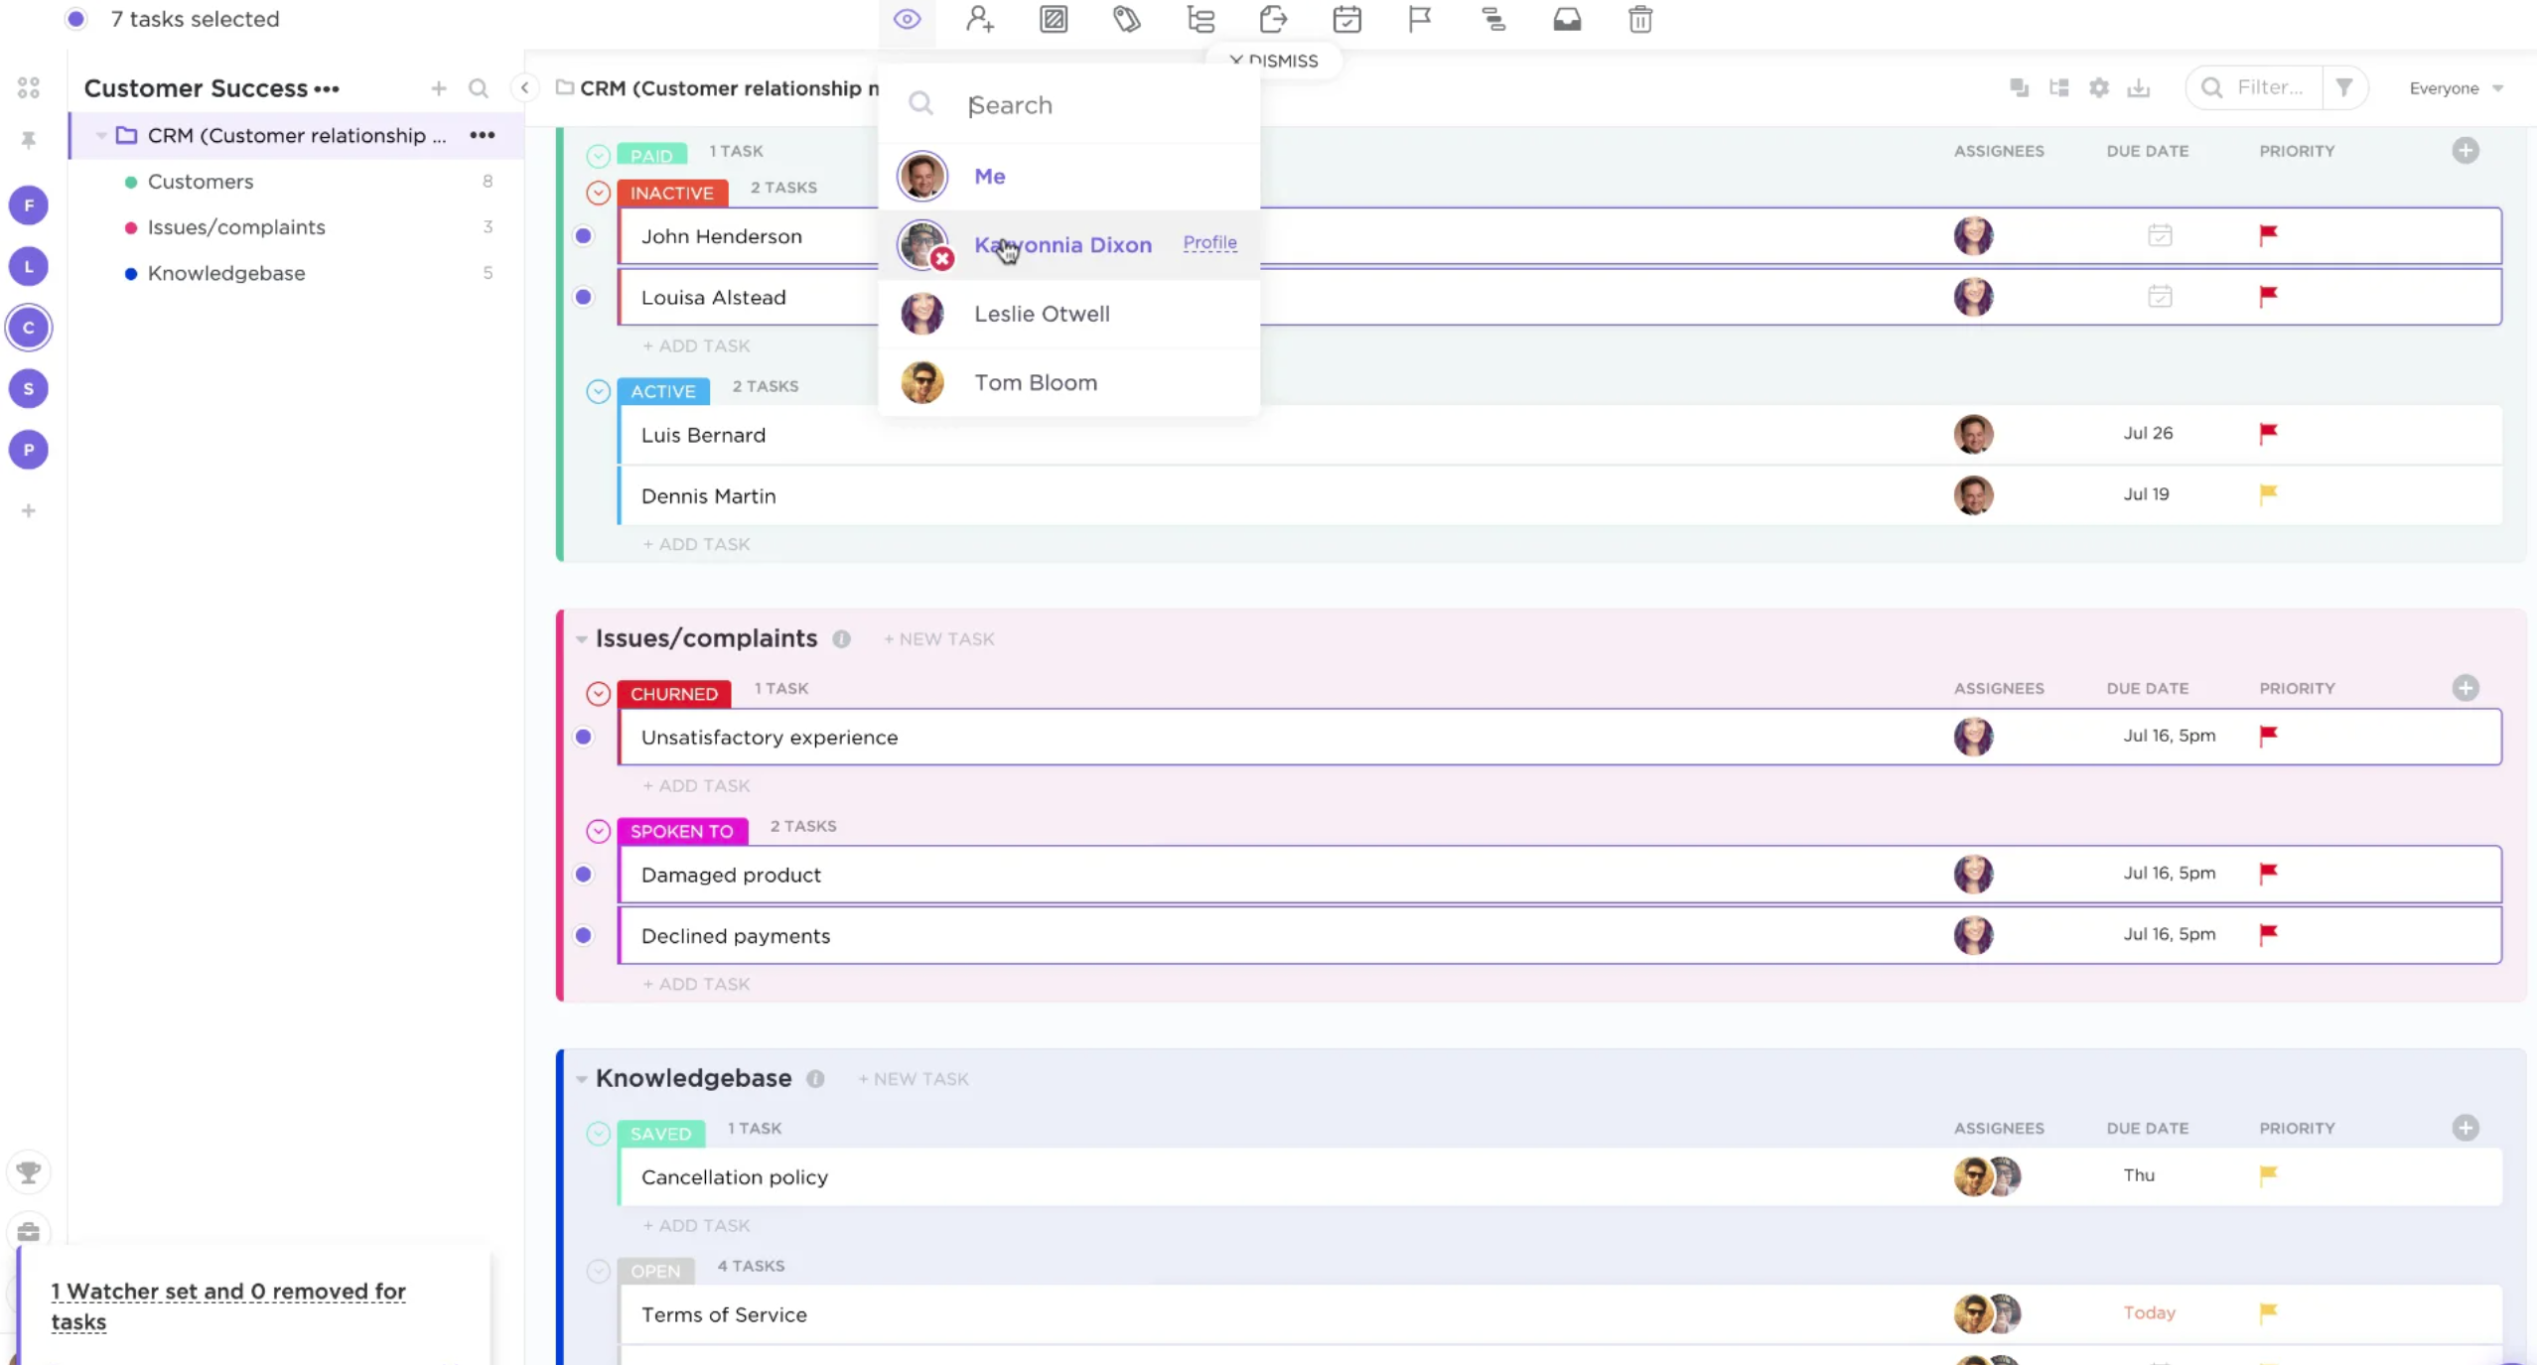This screenshot has width=2537, height=1365.
Task: Click the settings gear icon near Filter
Action: tap(2098, 88)
